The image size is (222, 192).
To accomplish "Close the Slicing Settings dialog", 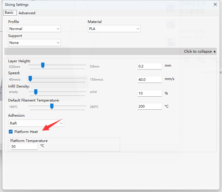I will (x=215, y=4).
